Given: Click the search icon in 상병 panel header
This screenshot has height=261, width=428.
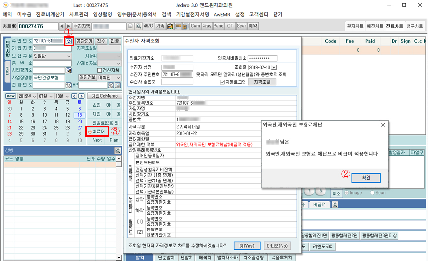Looking at the screenshot, I should (x=118, y=151).
